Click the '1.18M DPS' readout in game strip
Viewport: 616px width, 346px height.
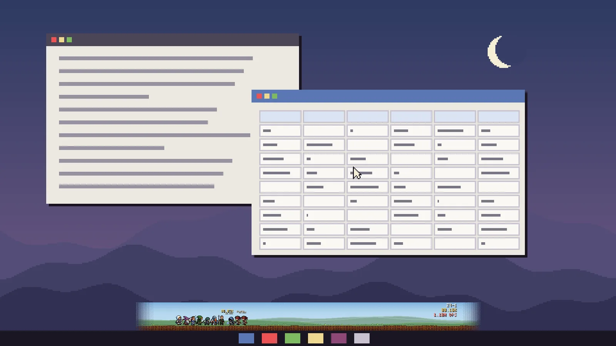(x=445, y=315)
